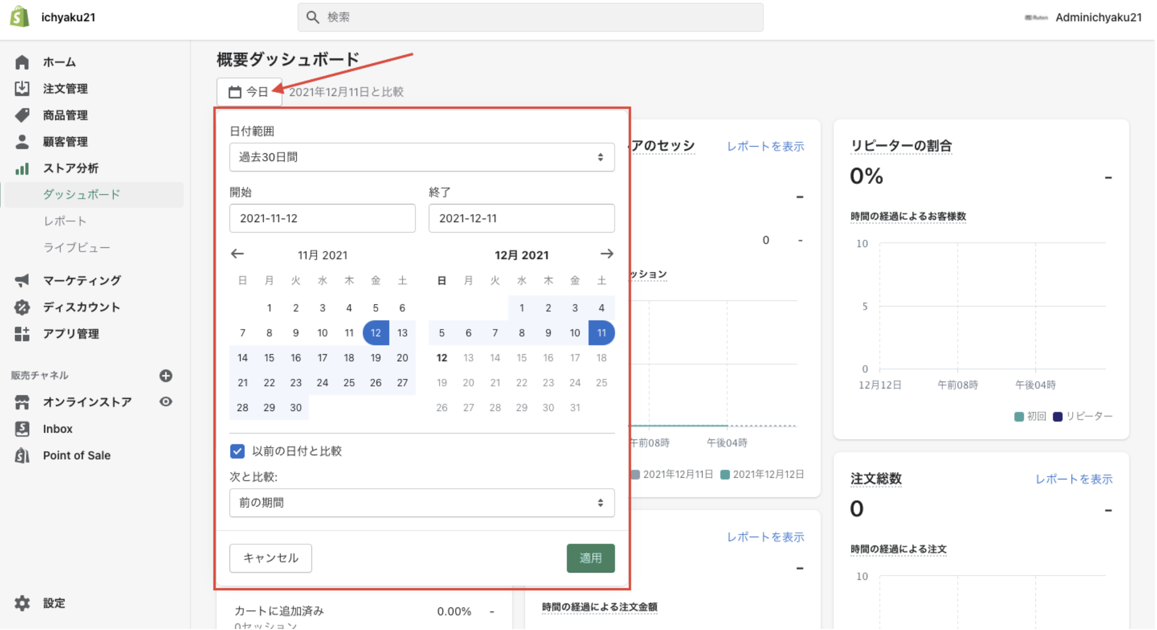The width and height of the screenshot is (1157, 630).
Task: Open the 前の期間 comparison dropdown
Action: pos(422,503)
